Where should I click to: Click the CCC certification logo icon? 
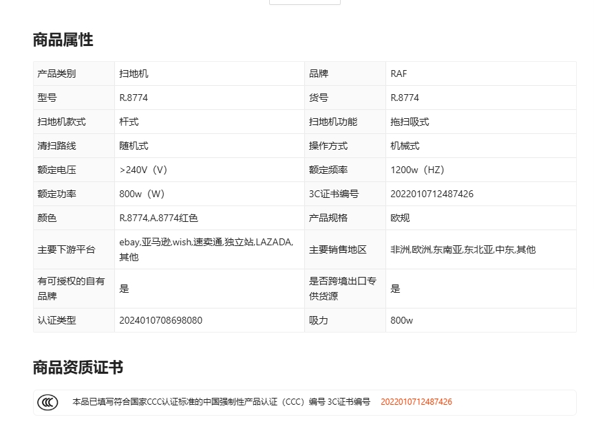click(47, 403)
